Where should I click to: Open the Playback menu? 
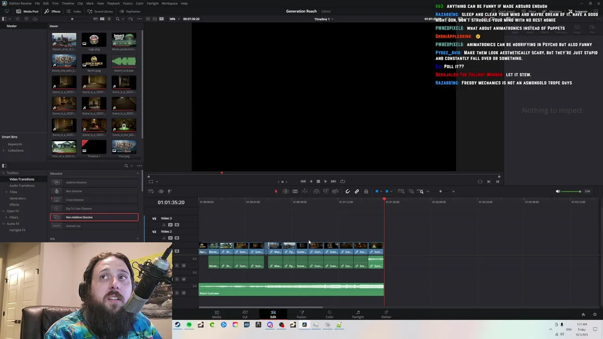[114, 3]
